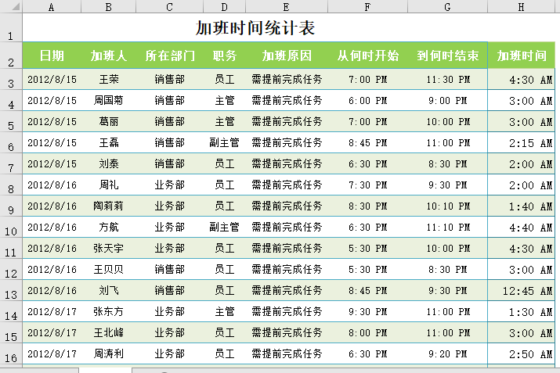Select the cell with name 王贝贝

tap(109, 270)
